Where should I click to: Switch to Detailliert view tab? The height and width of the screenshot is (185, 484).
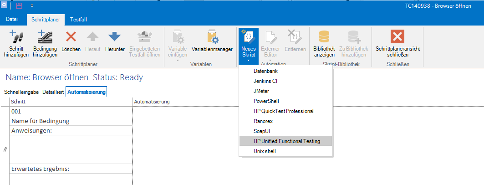(53, 92)
